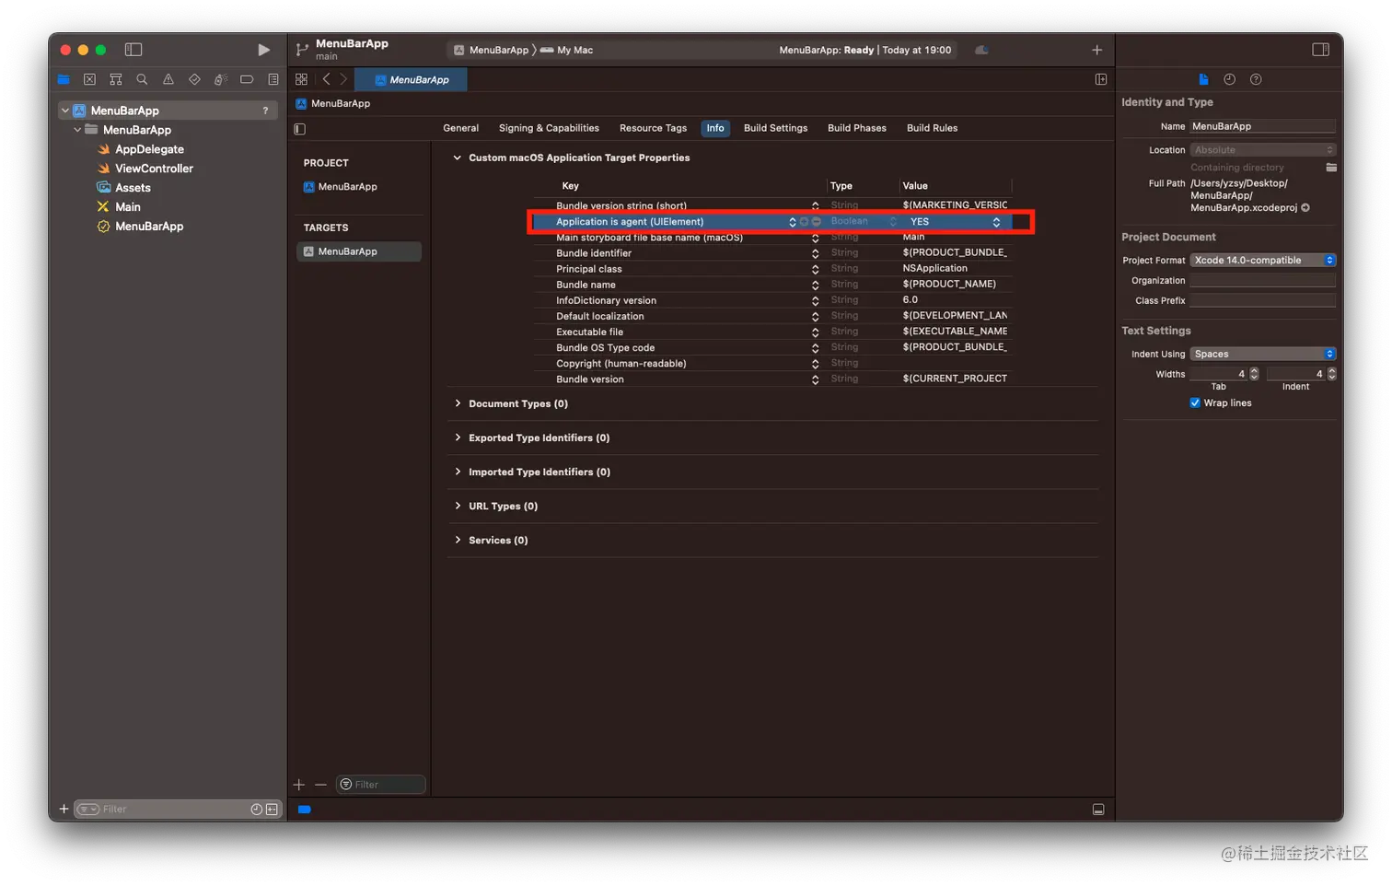This screenshot has height=886, width=1392.
Task: Open the Symbol navigator
Action: point(115,79)
